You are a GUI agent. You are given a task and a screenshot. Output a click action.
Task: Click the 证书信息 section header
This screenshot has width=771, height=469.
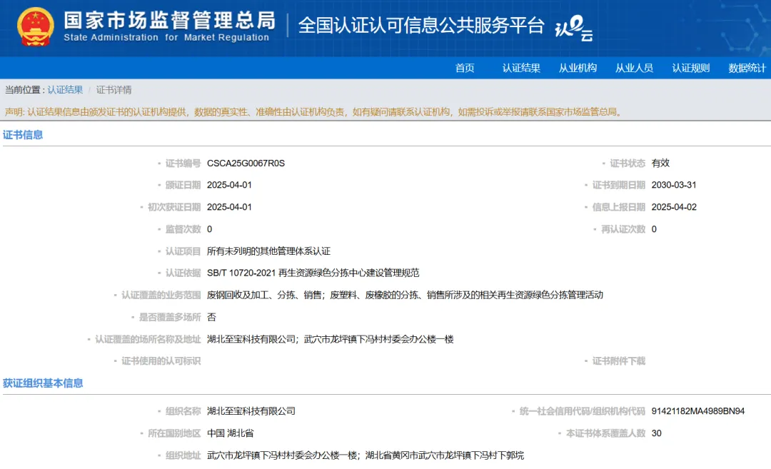pos(23,135)
